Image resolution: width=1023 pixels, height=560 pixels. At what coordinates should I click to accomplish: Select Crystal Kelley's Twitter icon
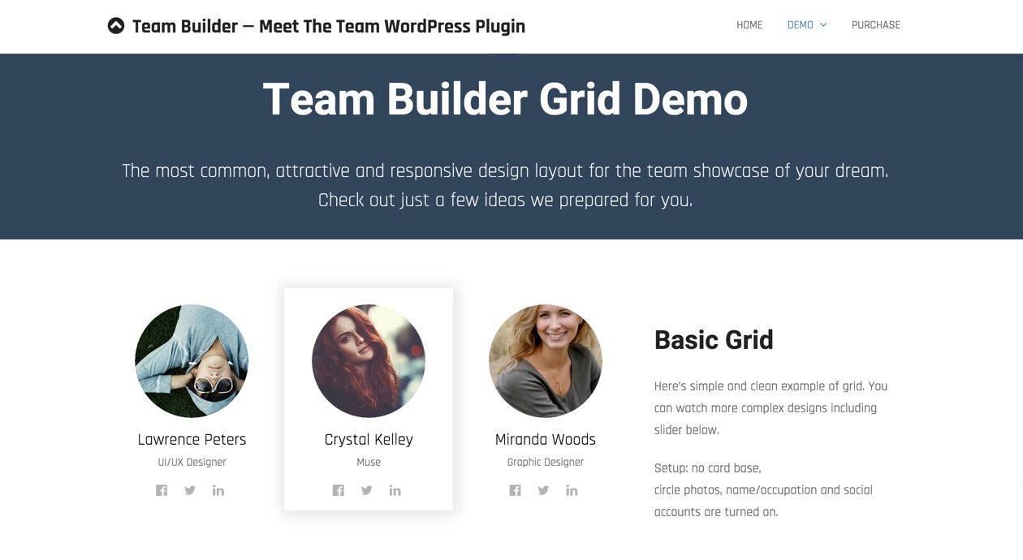(367, 489)
